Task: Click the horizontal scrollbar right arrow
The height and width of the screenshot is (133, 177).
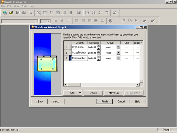Action: (x=138, y=85)
